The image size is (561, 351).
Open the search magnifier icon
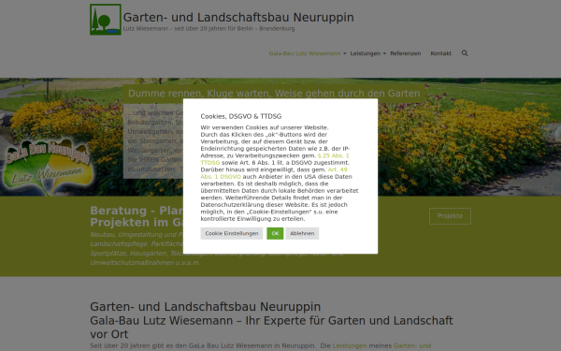[x=465, y=53]
